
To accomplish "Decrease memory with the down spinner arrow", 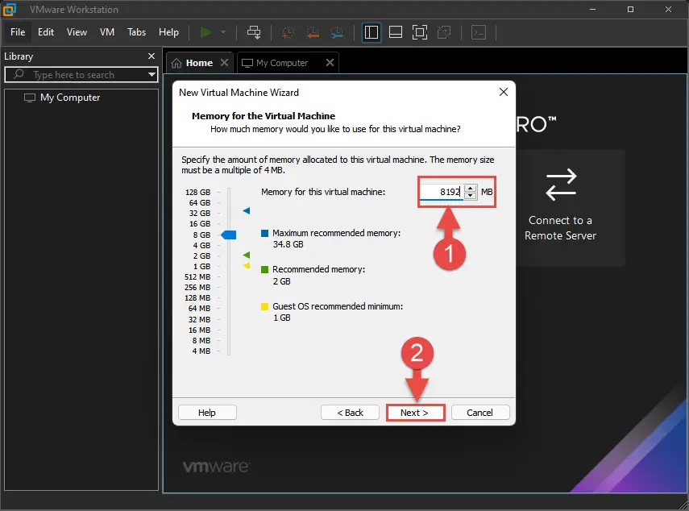I will 470,196.
